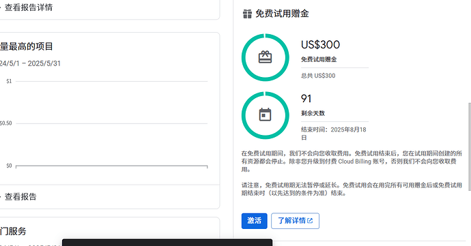The image size is (471, 246).
Task: Click the 剩余天数 label
Action: pos(313,113)
